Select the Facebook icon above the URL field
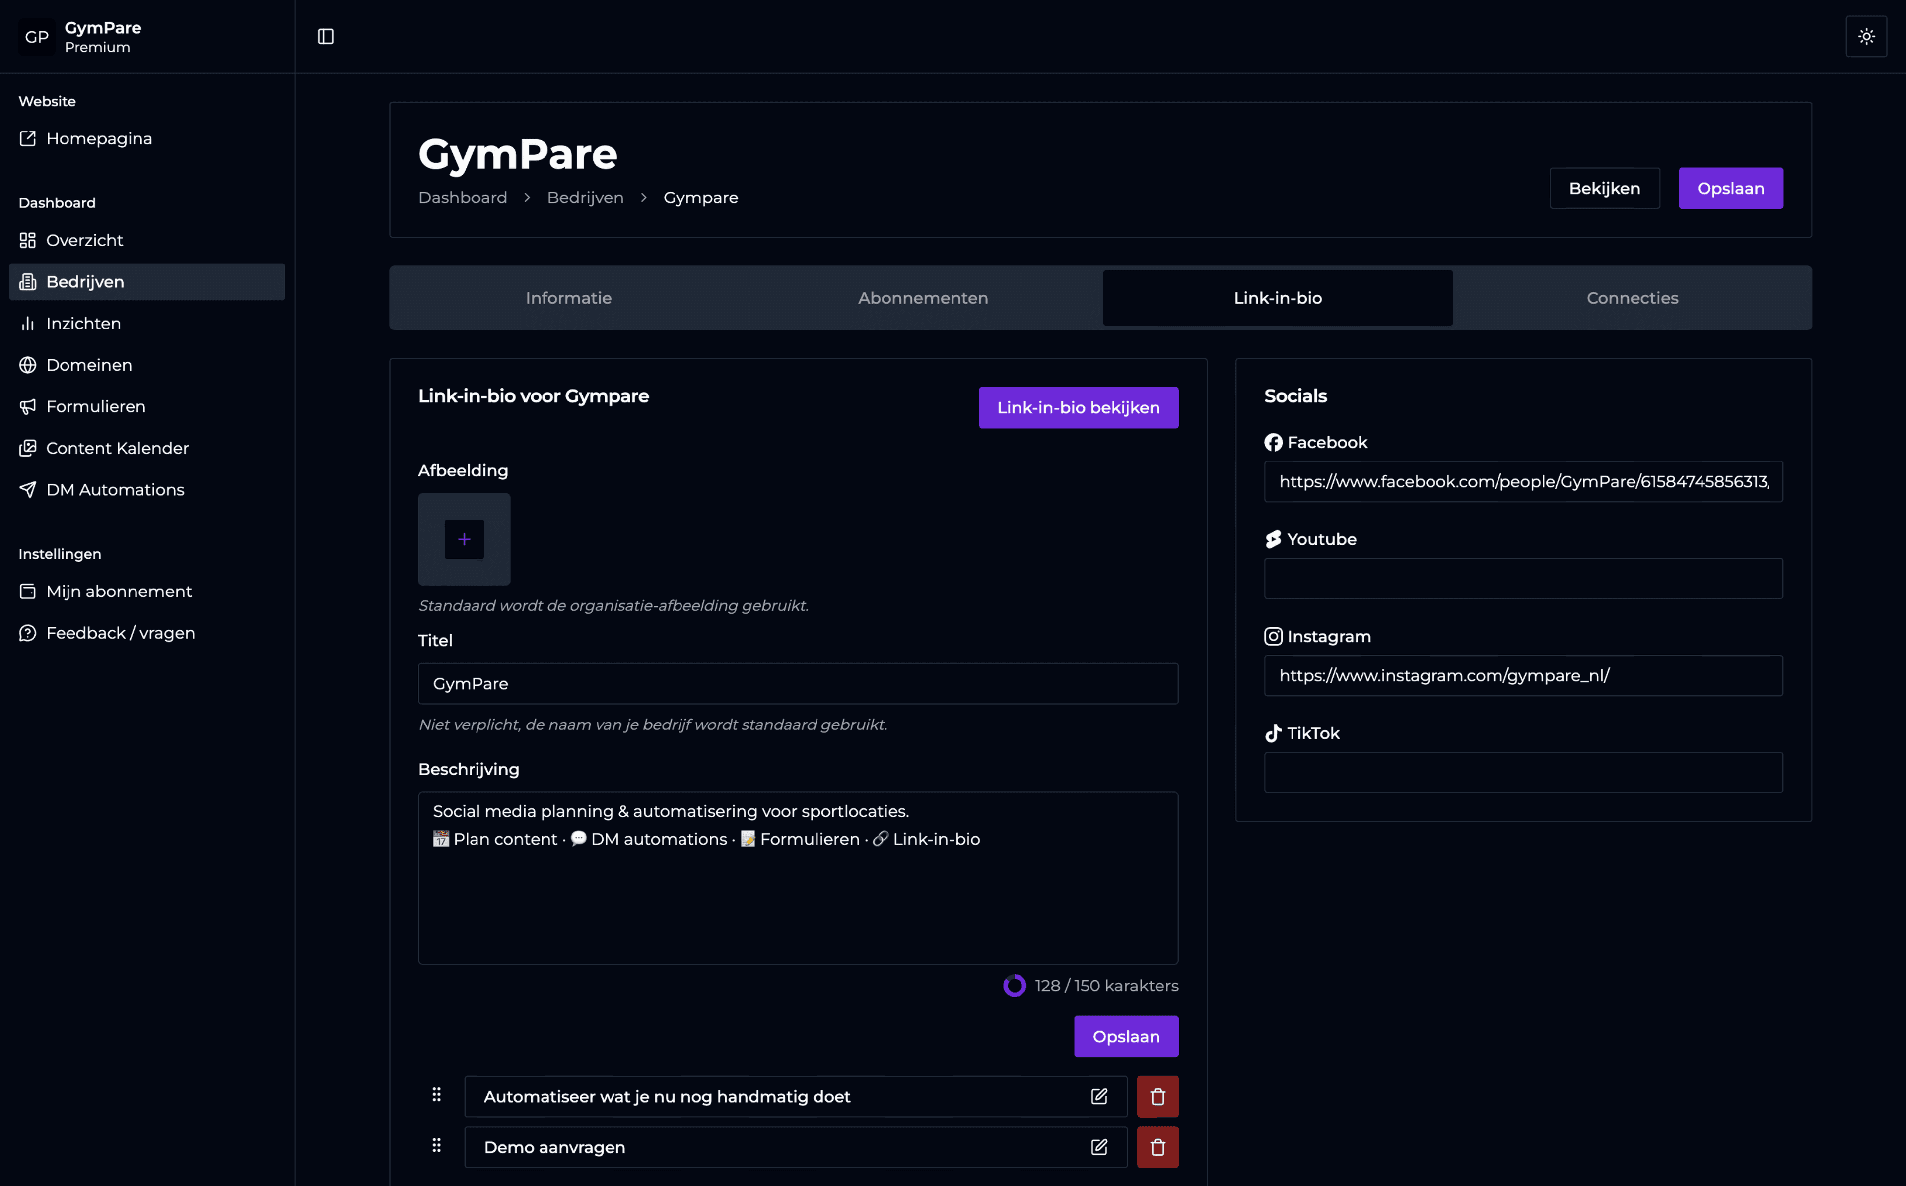1906x1186 pixels. coord(1273,442)
